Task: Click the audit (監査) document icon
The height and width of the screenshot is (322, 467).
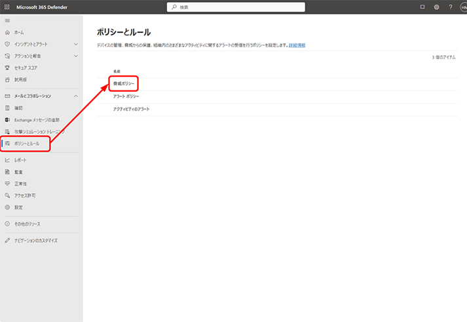Action: coord(7,172)
